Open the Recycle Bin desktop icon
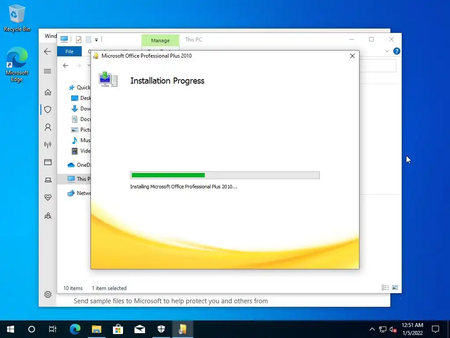Image resolution: width=450 pixels, height=338 pixels. (x=17, y=18)
